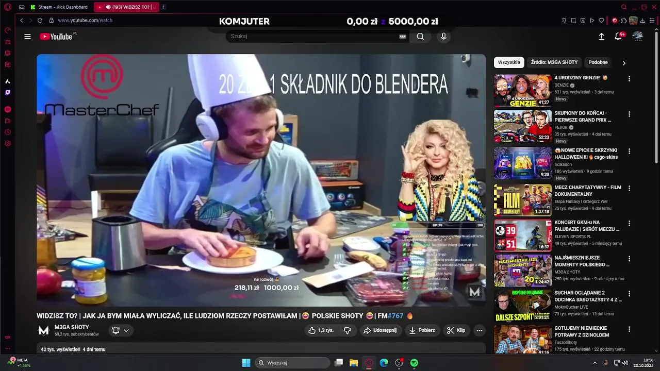Select the WIDZISZ TO? YouTube browser tab
660x371 pixels.
point(126,7)
